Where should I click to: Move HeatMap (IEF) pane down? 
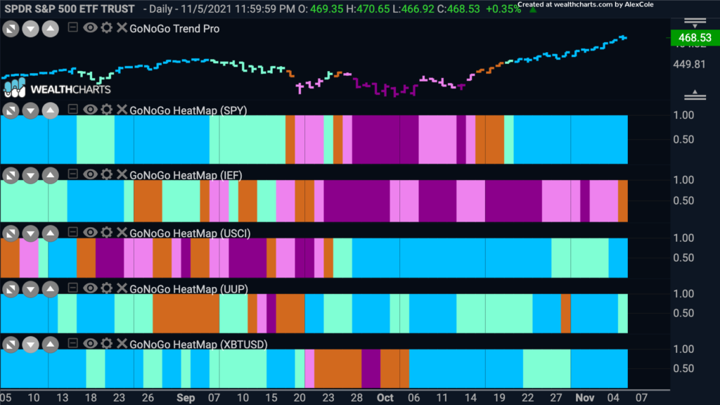point(31,175)
